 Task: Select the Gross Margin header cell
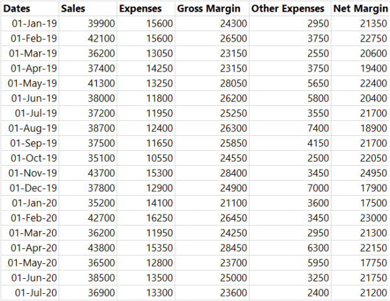coord(212,8)
